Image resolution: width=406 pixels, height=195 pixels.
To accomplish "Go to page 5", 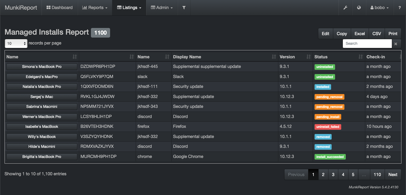I will (353, 174).
